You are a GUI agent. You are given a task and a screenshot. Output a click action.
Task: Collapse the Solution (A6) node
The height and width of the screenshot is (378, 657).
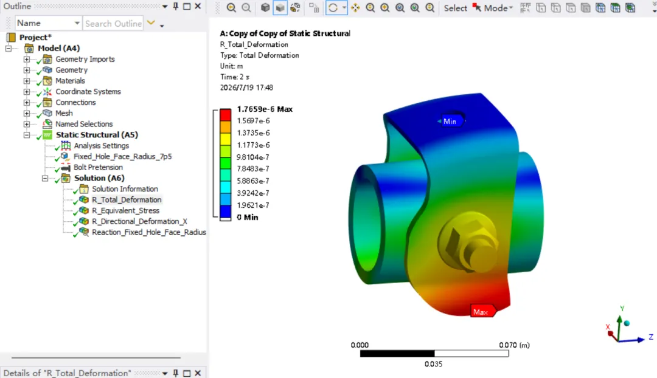point(45,178)
